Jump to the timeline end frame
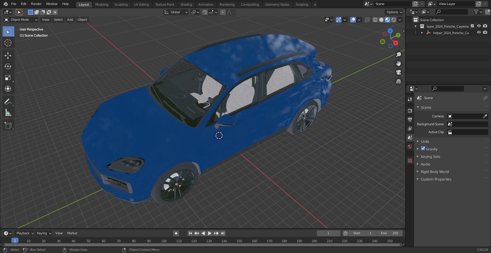The height and width of the screenshot is (253, 491). coord(223,233)
